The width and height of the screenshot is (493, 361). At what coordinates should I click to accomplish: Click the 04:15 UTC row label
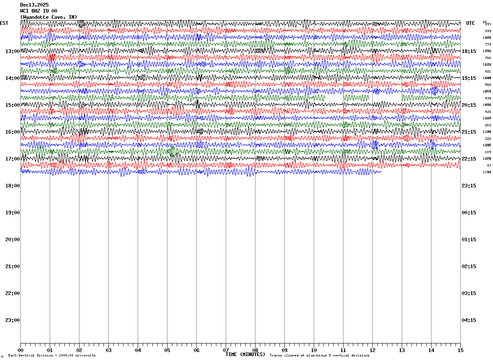tap(469, 320)
